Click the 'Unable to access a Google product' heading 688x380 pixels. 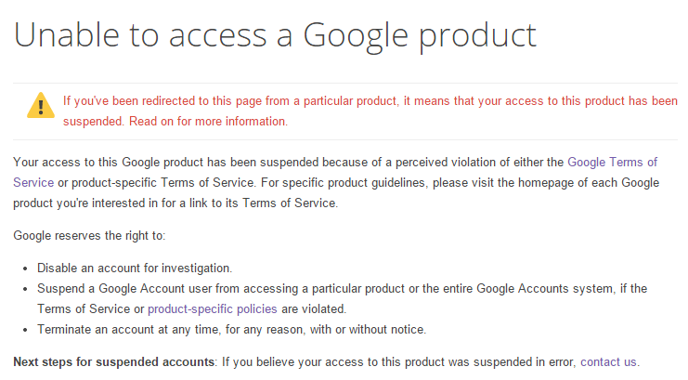275,35
